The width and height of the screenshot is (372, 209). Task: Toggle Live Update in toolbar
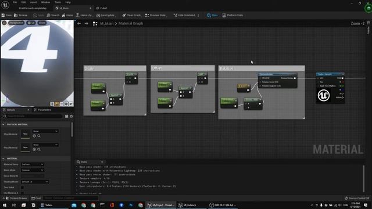pyautogui.click(x=106, y=15)
